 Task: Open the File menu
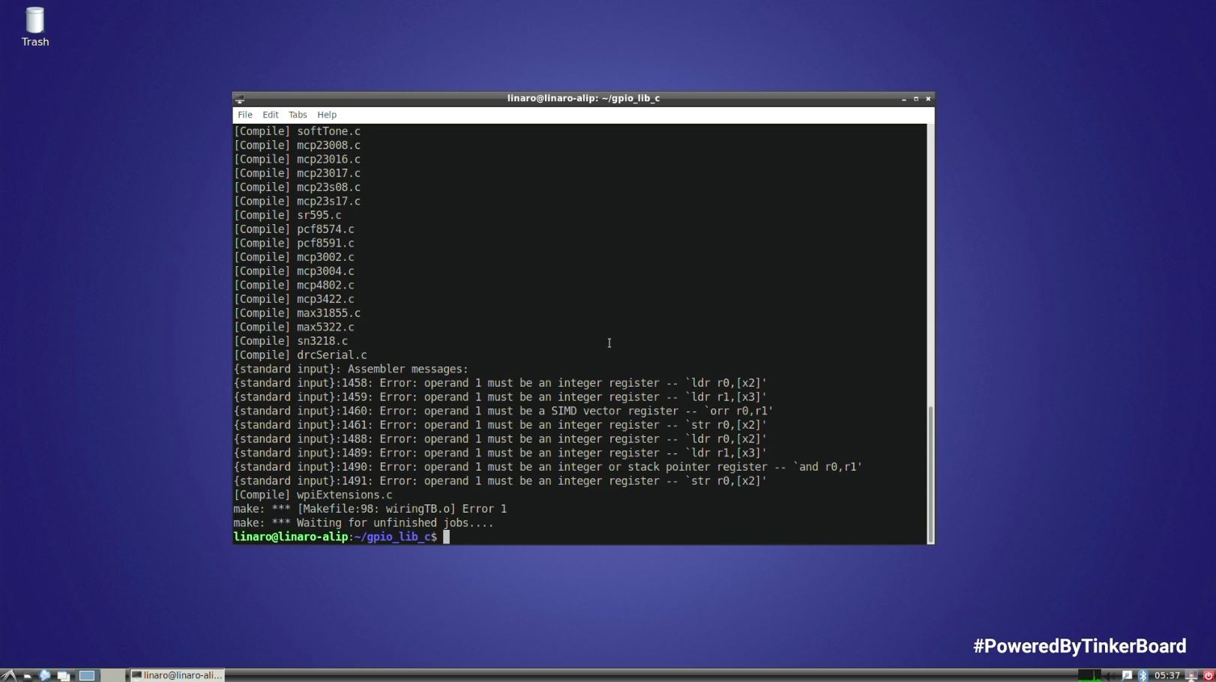245,115
